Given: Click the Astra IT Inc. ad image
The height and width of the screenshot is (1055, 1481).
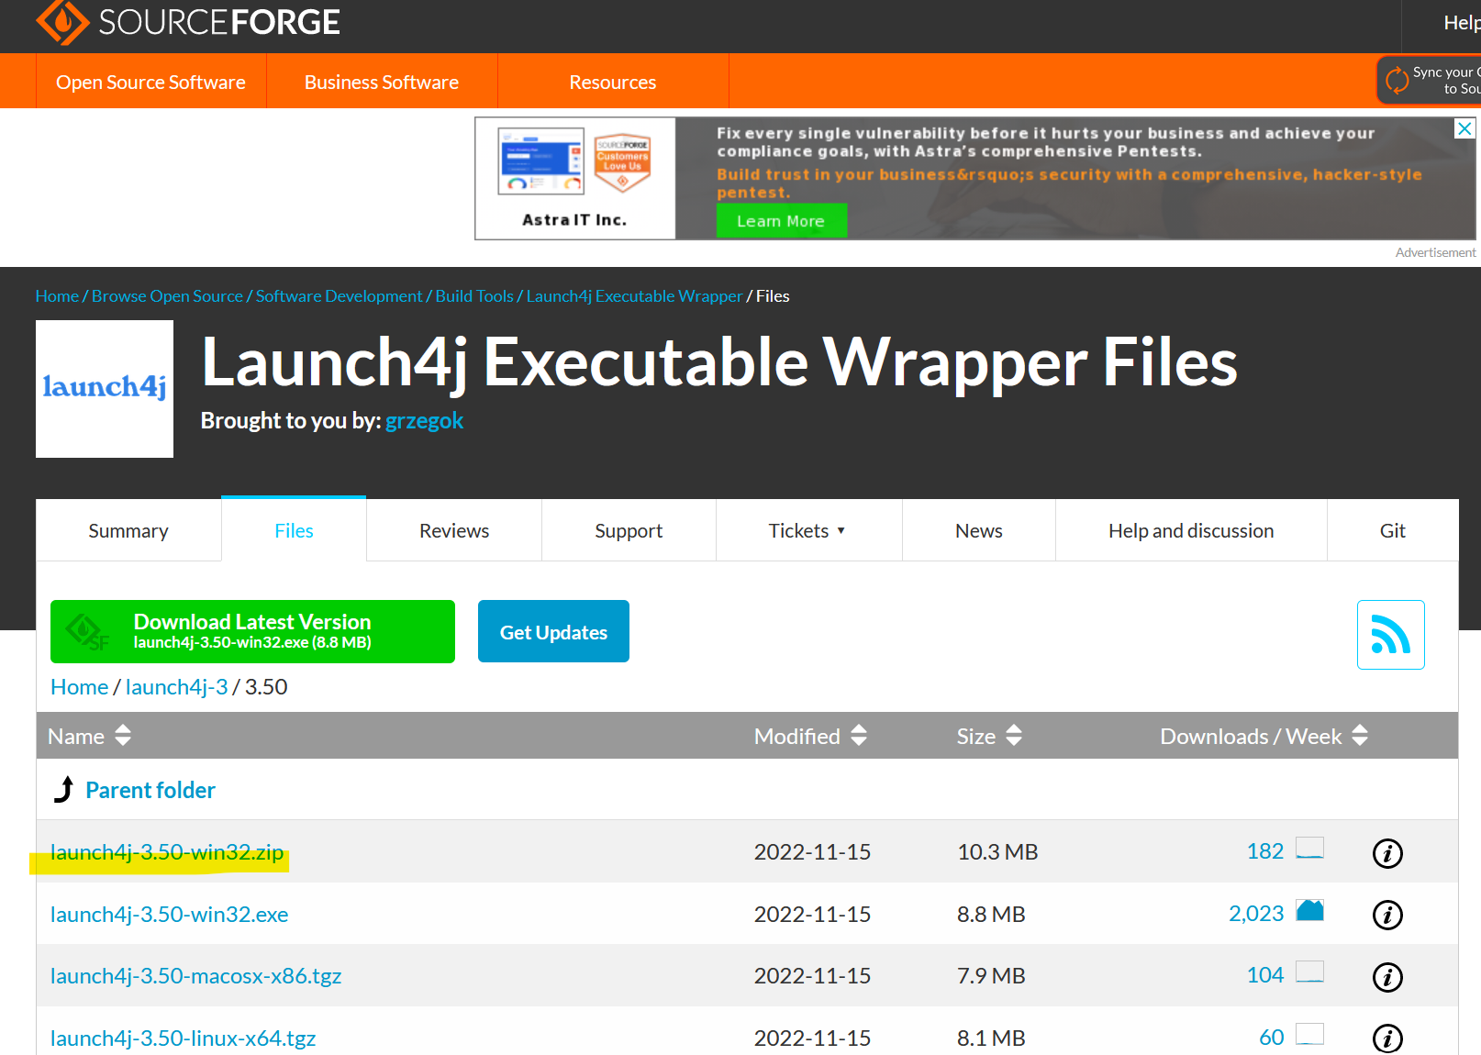Looking at the screenshot, I should point(575,178).
